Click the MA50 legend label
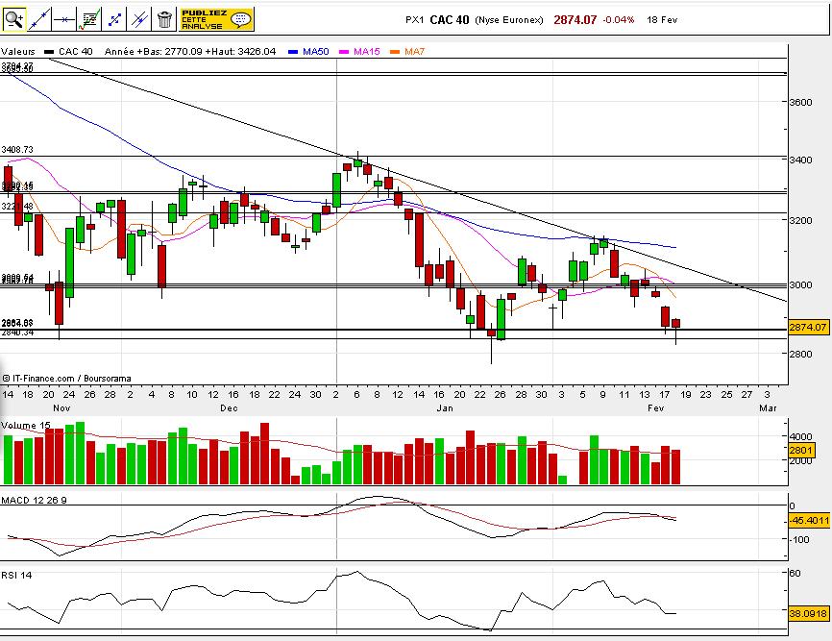This screenshot has width=832, height=641. click(x=316, y=52)
